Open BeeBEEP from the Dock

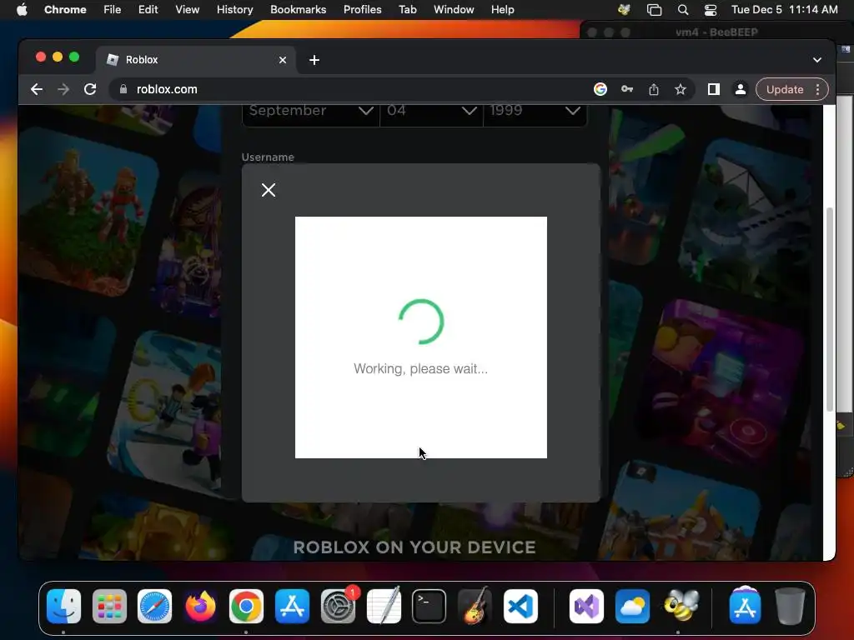pyautogui.click(x=681, y=606)
